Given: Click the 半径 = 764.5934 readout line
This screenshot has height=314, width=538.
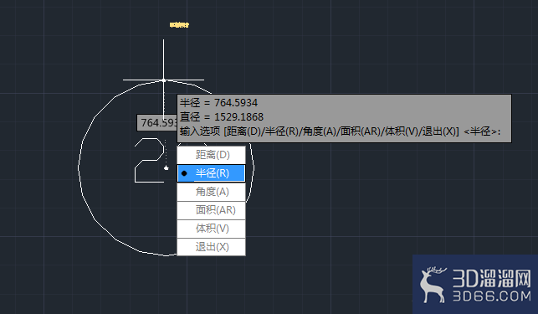Looking at the screenshot, I should pos(218,103).
